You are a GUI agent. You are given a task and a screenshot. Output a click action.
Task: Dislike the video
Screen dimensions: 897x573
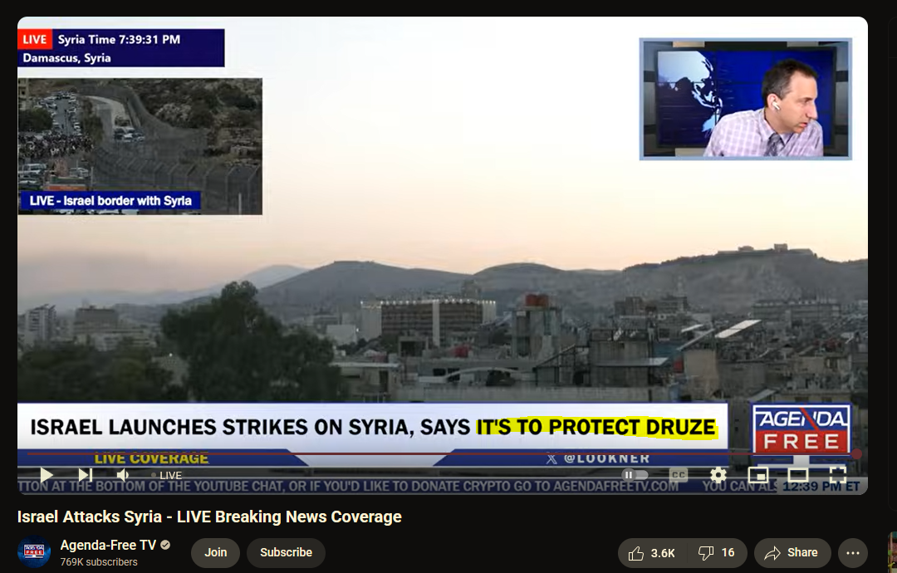pos(716,553)
